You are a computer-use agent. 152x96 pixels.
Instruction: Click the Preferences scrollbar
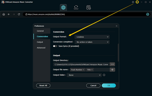coord(118,53)
